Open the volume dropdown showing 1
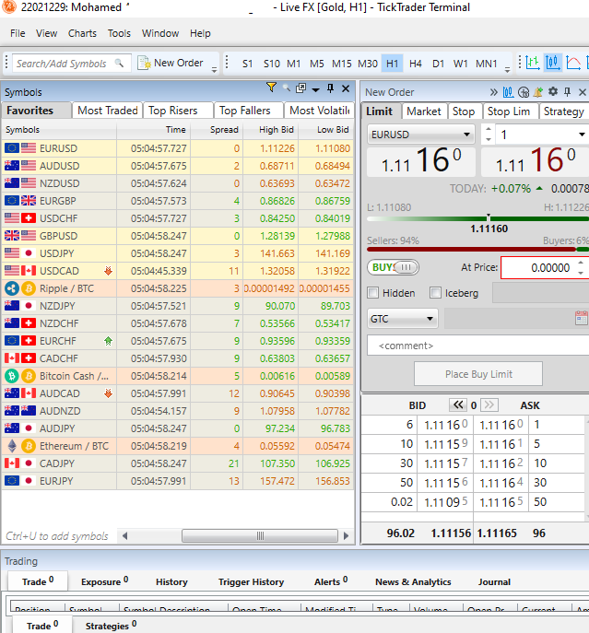Viewport: 589px width, 633px height. click(x=582, y=135)
